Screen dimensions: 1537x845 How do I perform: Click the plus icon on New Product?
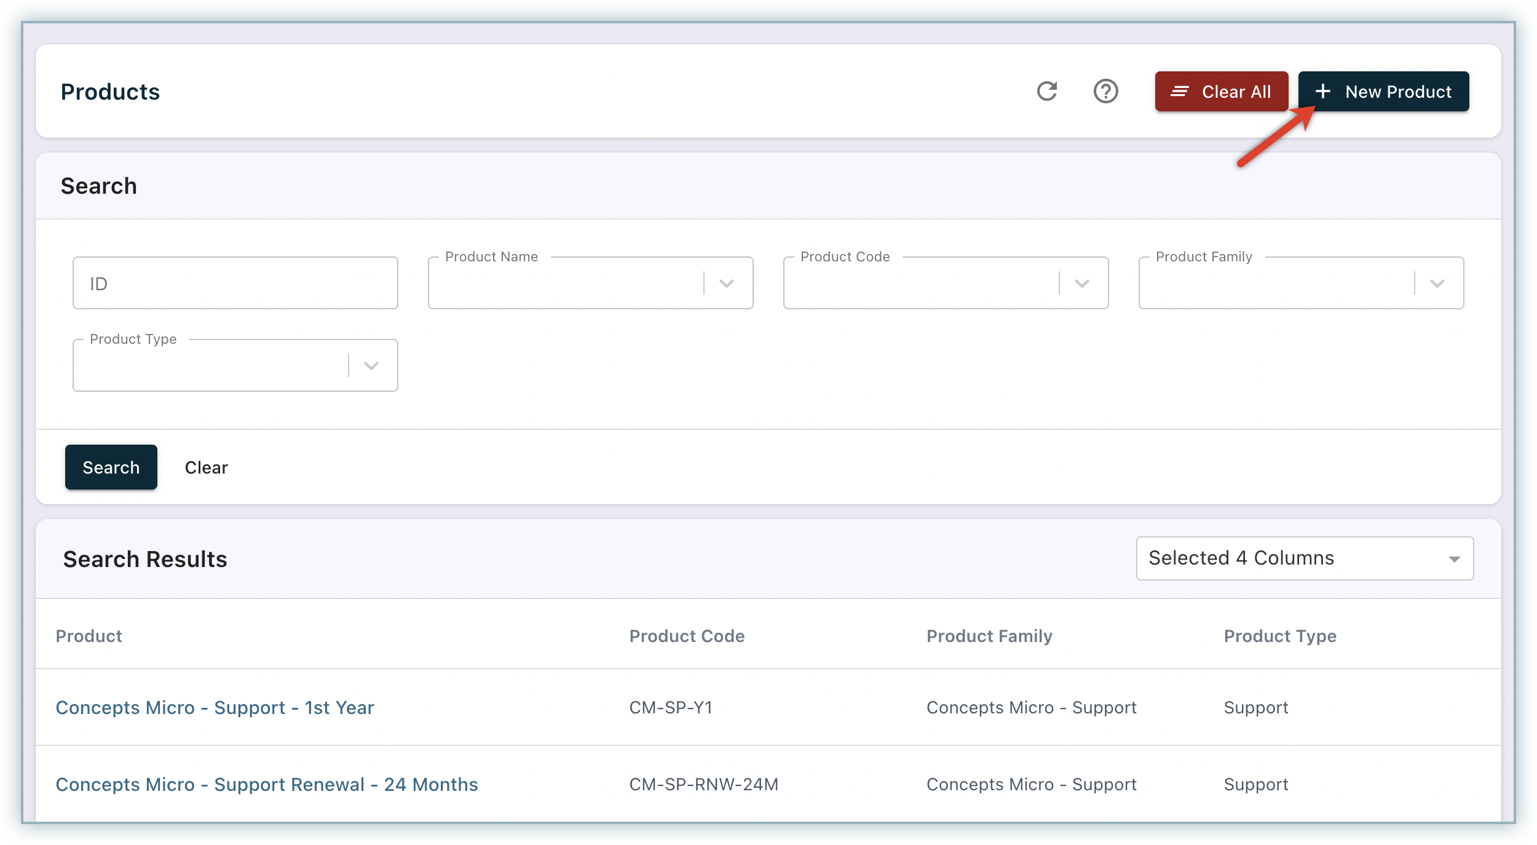[1323, 92]
